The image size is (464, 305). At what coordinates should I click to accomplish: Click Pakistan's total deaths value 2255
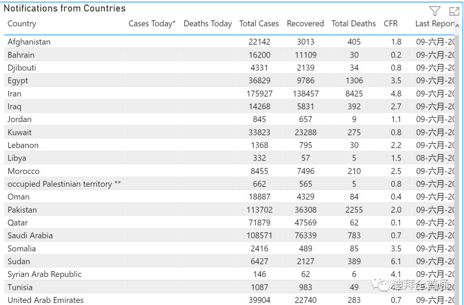click(354, 210)
